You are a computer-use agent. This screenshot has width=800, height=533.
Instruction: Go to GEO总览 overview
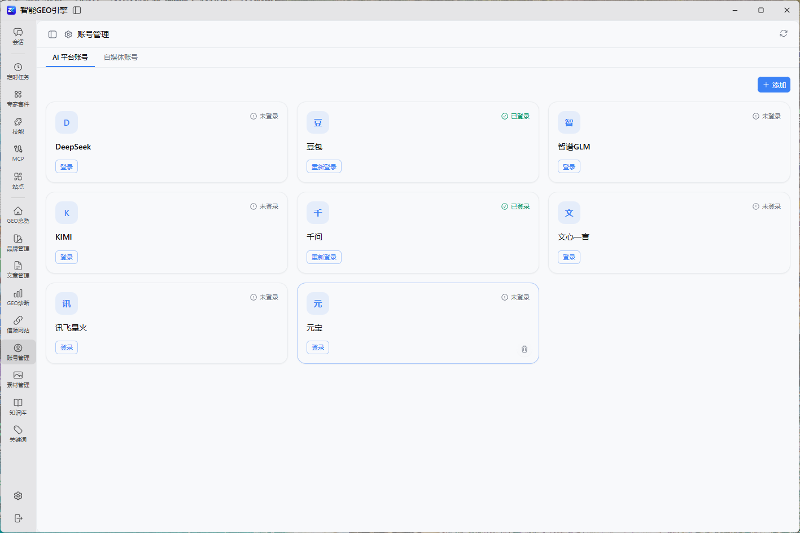click(18, 215)
